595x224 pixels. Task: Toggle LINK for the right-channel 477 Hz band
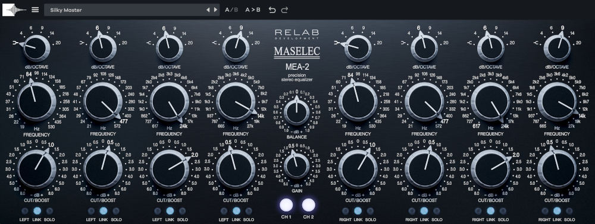click(x=424, y=211)
